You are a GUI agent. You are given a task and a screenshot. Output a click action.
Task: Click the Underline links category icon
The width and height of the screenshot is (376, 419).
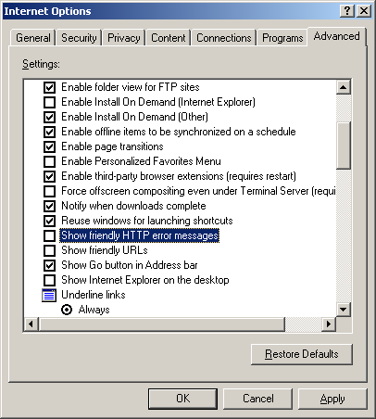coord(49,295)
